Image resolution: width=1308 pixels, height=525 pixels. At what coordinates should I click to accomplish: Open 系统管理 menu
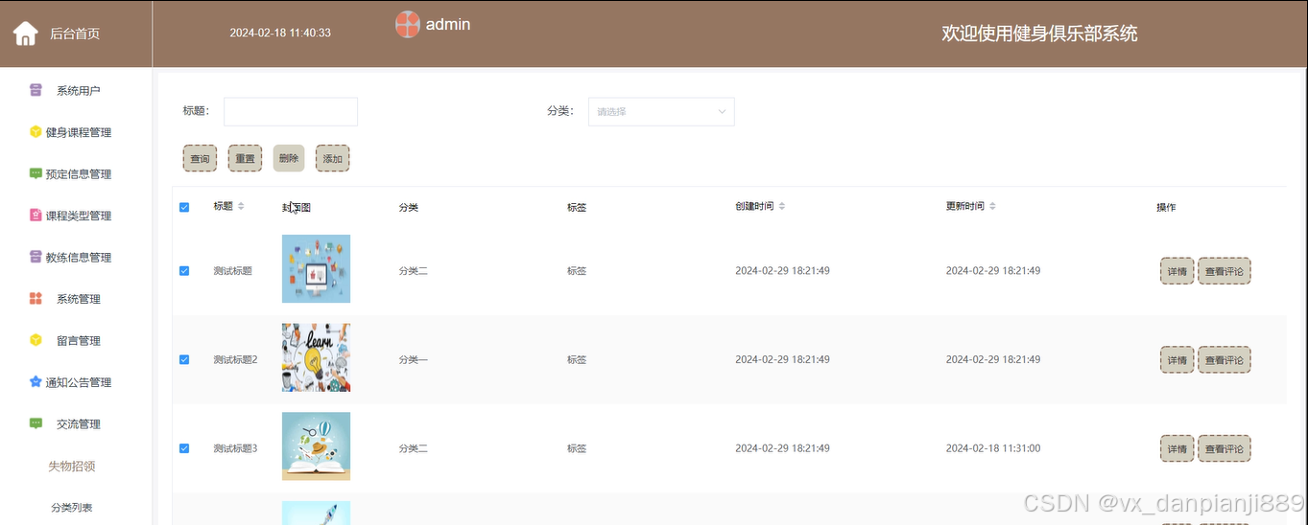pos(77,299)
